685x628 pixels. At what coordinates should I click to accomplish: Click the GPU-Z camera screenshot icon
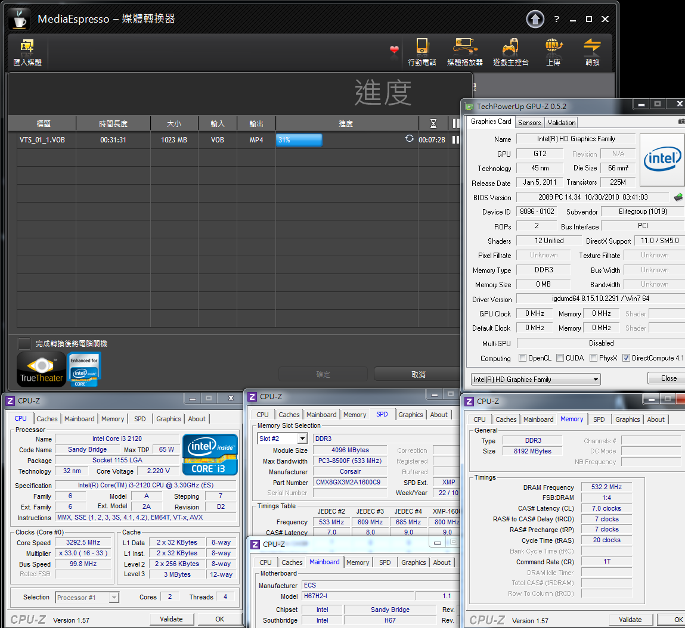681,121
